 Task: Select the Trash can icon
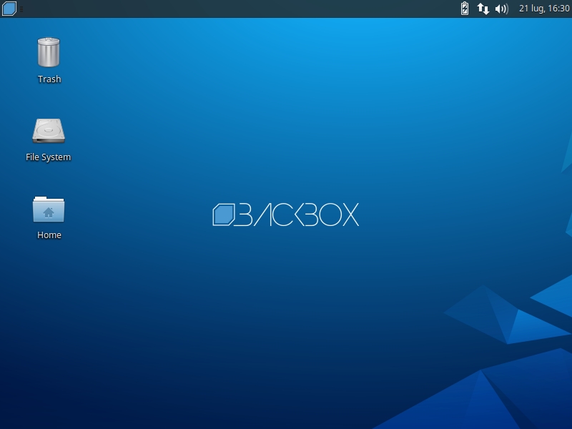[49, 53]
